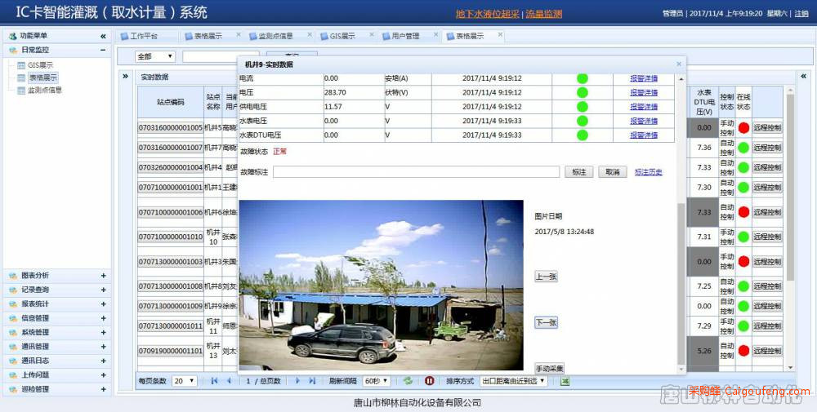Show next photo with 下一张
817x412 pixels.
point(546,323)
